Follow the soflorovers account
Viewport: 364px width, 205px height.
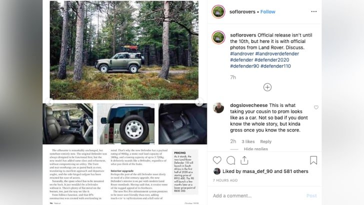[267, 11]
